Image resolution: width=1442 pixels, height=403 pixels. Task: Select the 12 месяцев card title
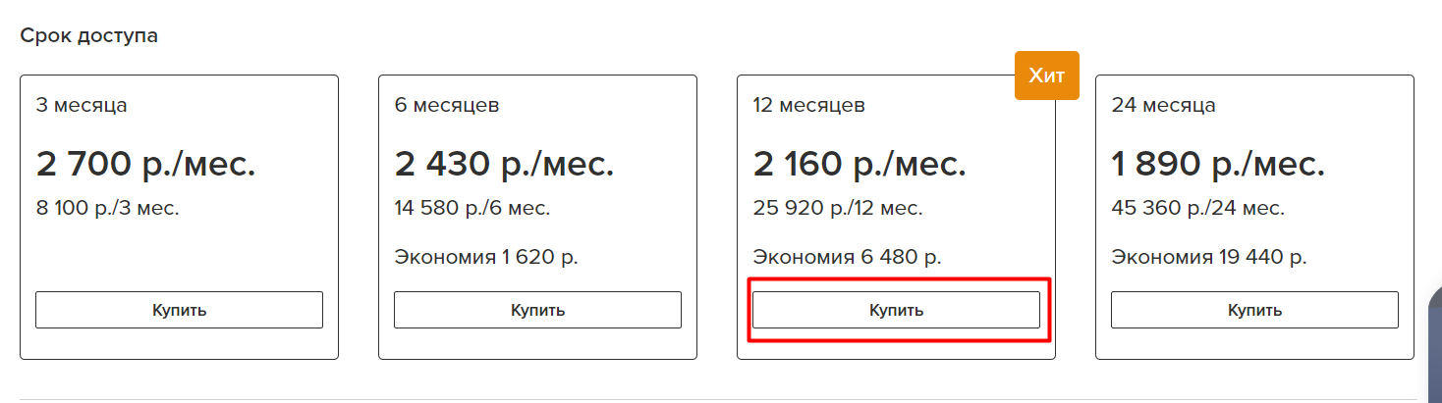809,105
